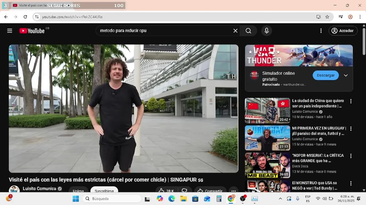This screenshot has width=366, height=205.
Task: Open the tray microphone indicator
Action: coord(298,199)
